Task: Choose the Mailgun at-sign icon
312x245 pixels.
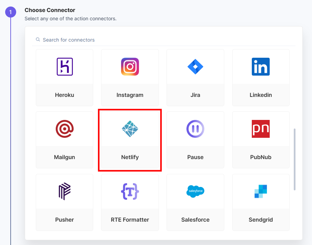Action: pos(65,129)
